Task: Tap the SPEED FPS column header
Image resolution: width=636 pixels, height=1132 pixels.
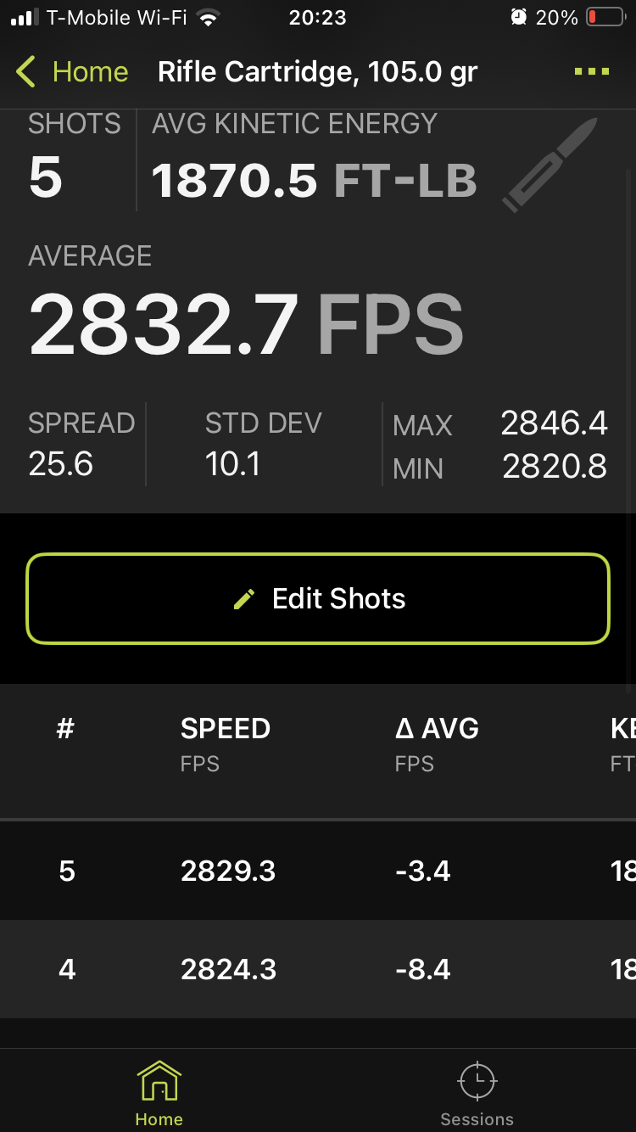Action: (x=226, y=742)
